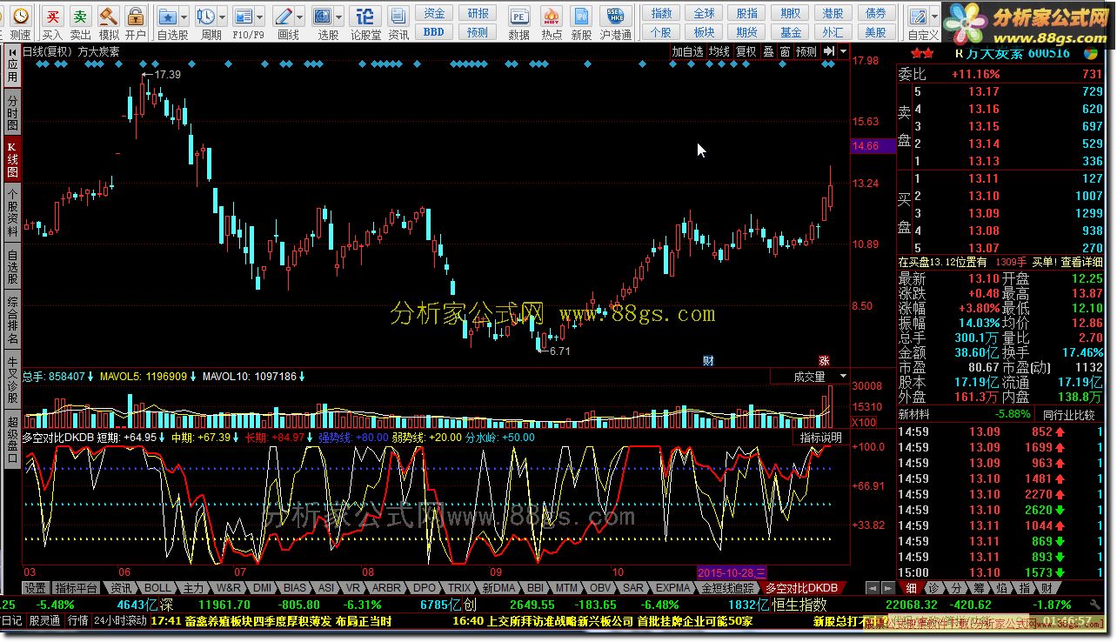Select the 细 detail tab in bottom-right panel

tap(911, 588)
